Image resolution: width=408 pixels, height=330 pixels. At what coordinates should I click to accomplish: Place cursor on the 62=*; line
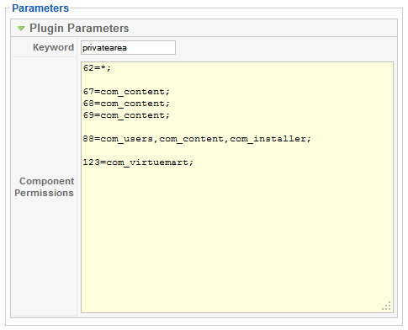[x=97, y=68]
